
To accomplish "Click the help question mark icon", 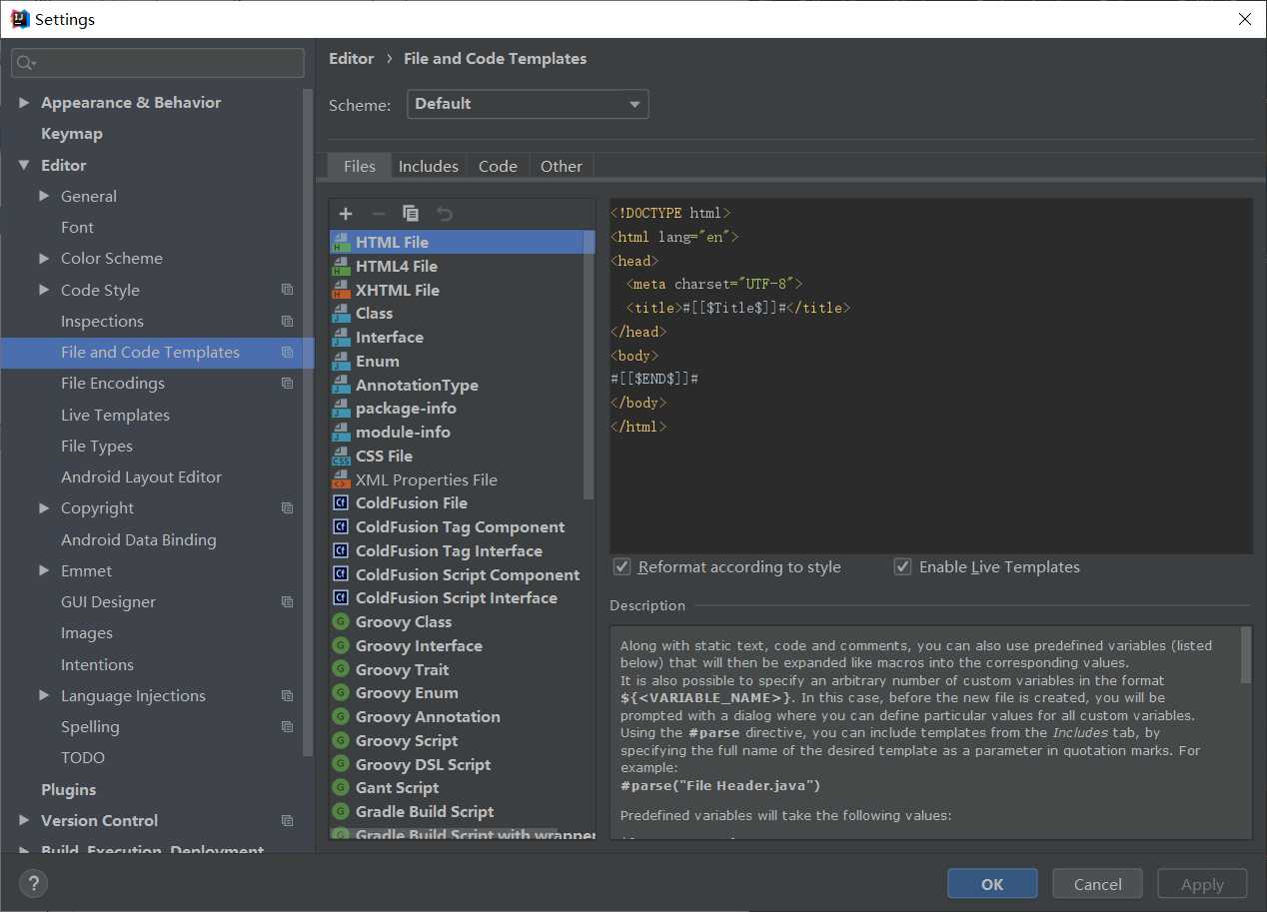I will [x=33, y=883].
